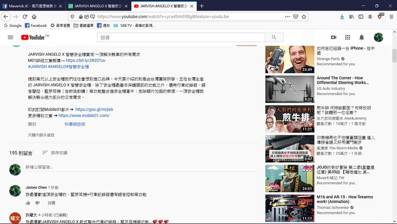Screen dimensions: 397x224
Task: Open the M16 and AR-15 video thumbnail
Action: (x=289, y=208)
